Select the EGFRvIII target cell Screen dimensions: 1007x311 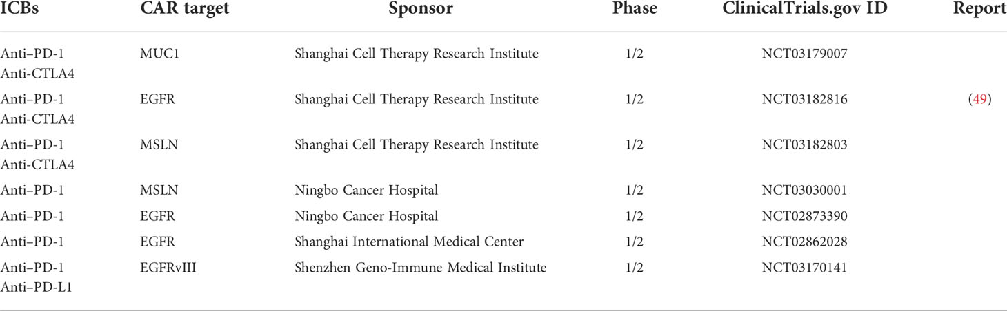tap(168, 268)
